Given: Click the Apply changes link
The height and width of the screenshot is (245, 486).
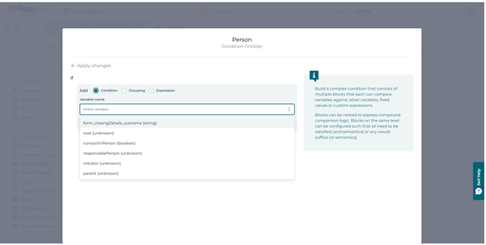Looking at the screenshot, I should (x=94, y=66).
